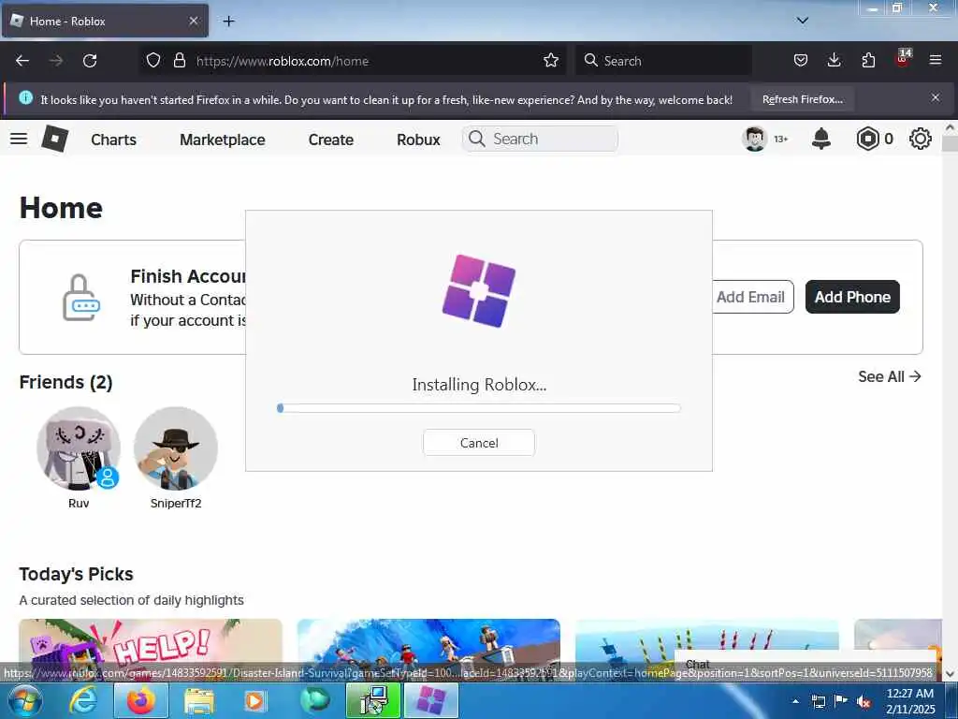The width and height of the screenshot is (958, 719).
Task: Click the Firefox toolbar Search box
Action: click(x=663, y=61)
